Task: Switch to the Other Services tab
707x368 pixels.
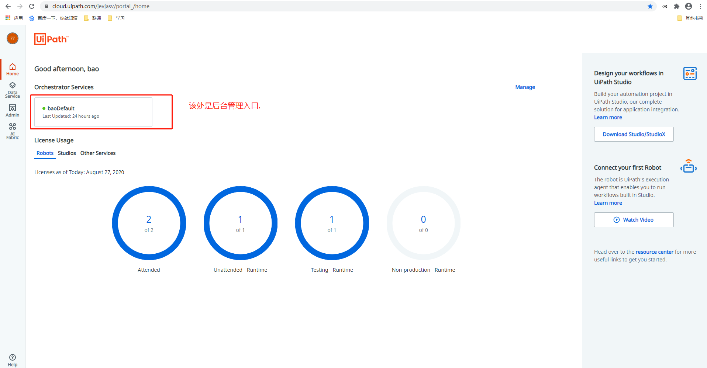Action: pos(98,153)
